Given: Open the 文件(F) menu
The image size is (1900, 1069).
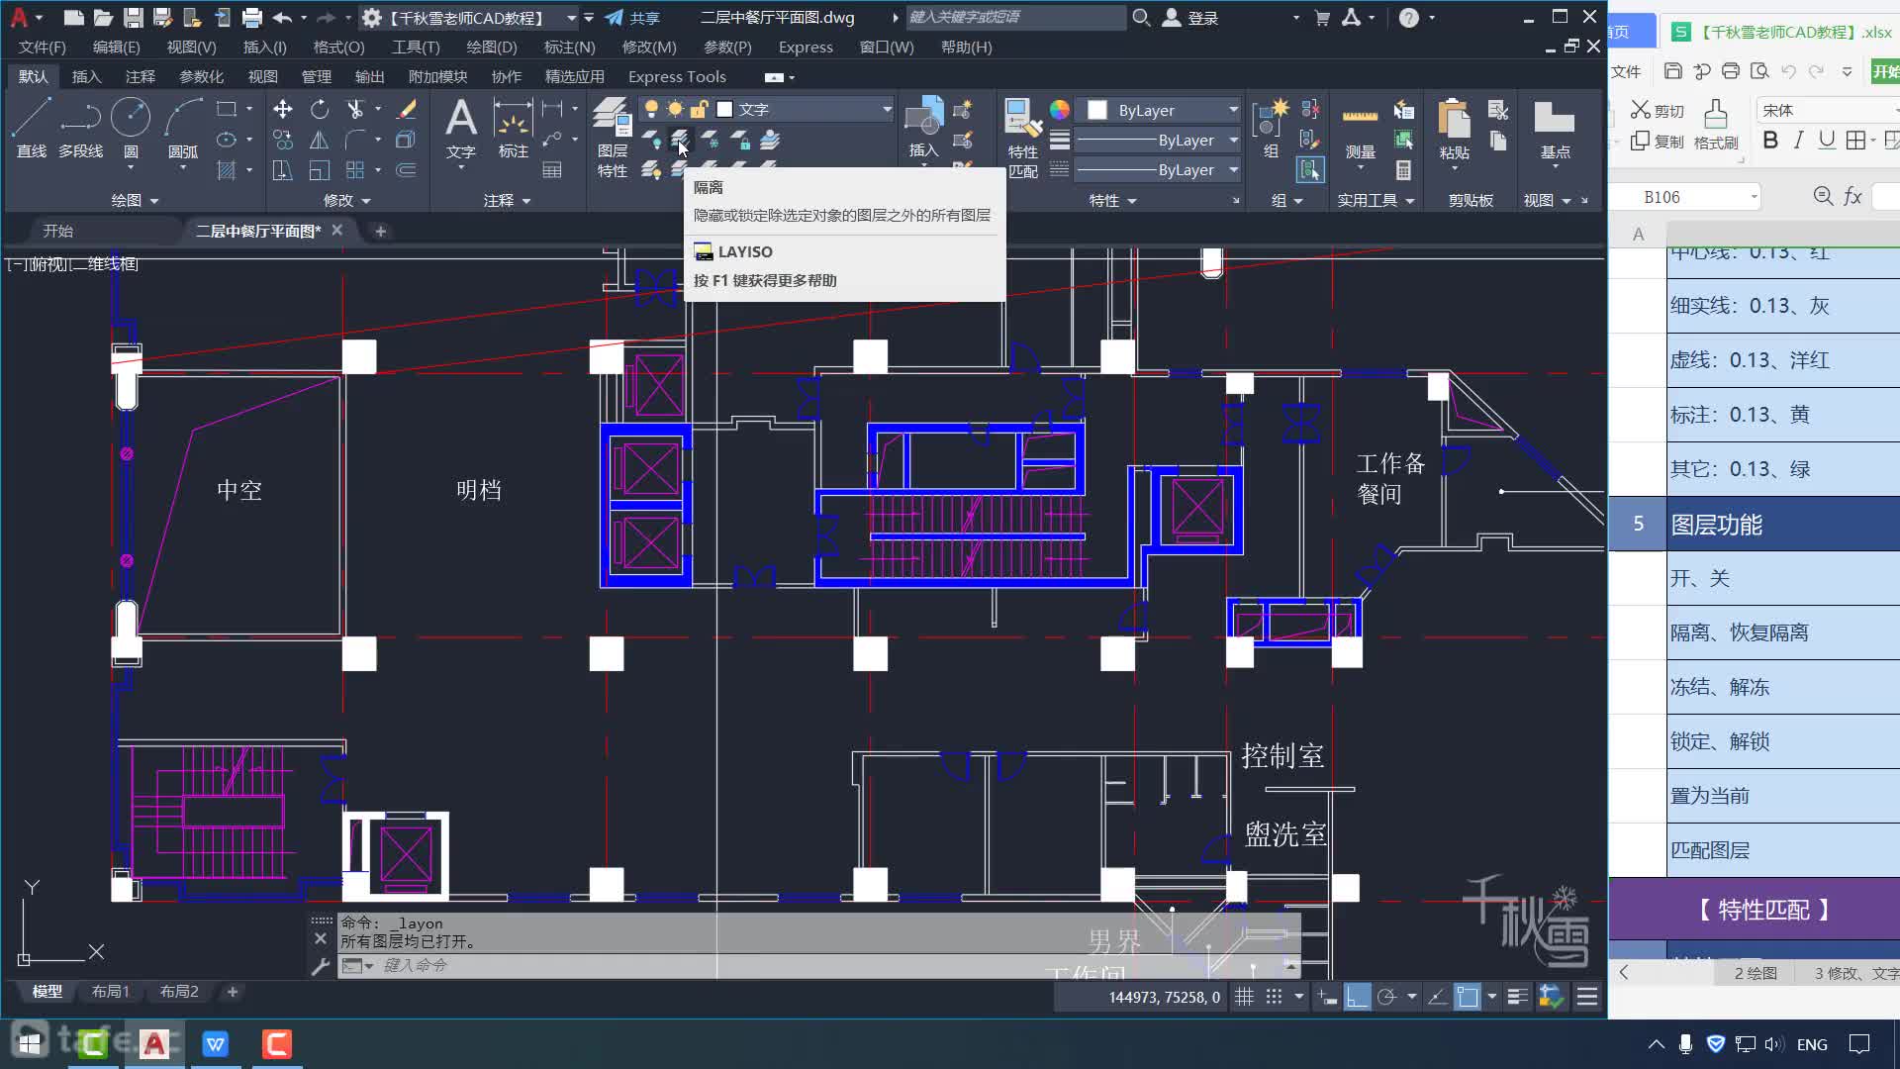Looking at the screenshot, I should coord(43,47).
